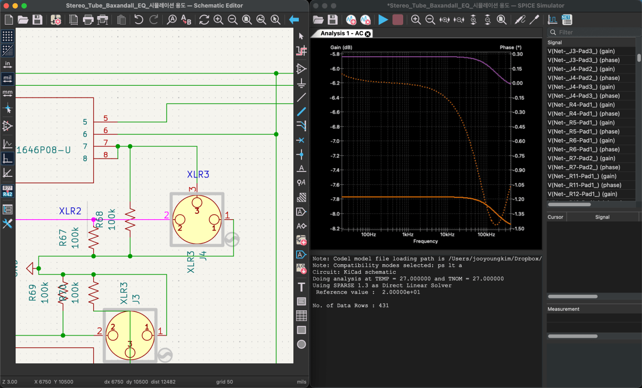
Task: Activate the voltage probe tool
Action: [519, 19]
